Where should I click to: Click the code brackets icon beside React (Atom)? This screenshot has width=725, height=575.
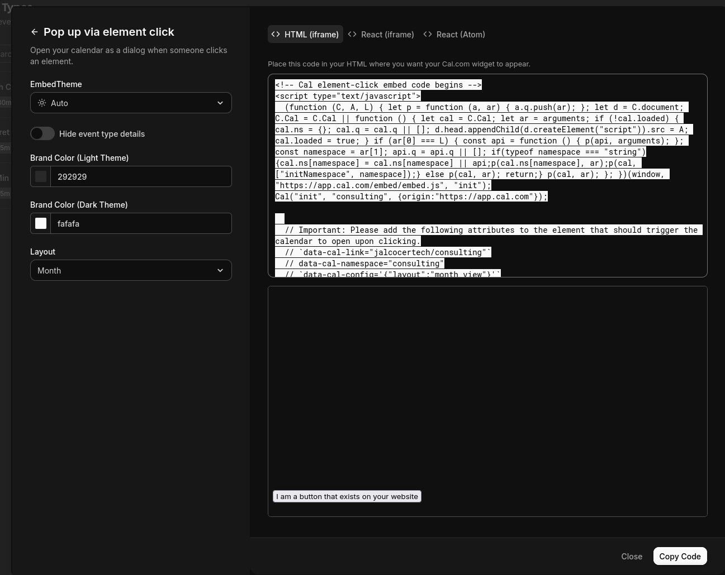(x=428, y=34)
